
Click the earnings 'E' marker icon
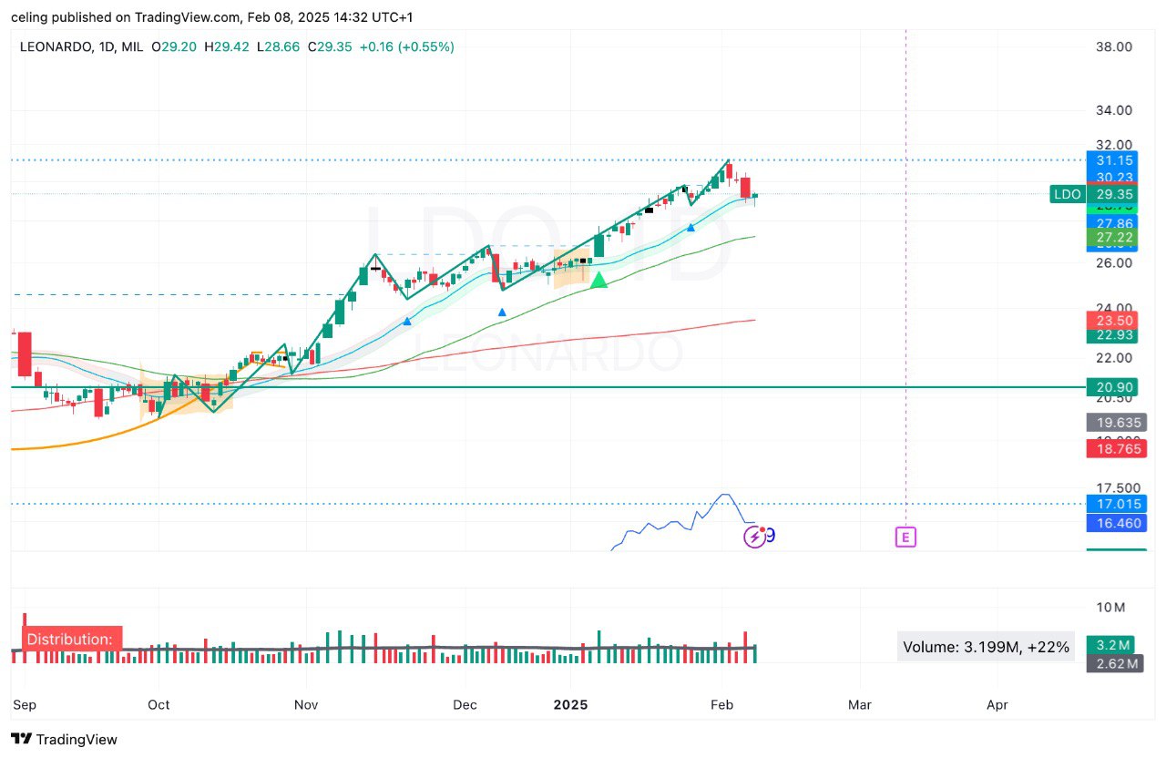pyautogui.click(x=905, y=537)
